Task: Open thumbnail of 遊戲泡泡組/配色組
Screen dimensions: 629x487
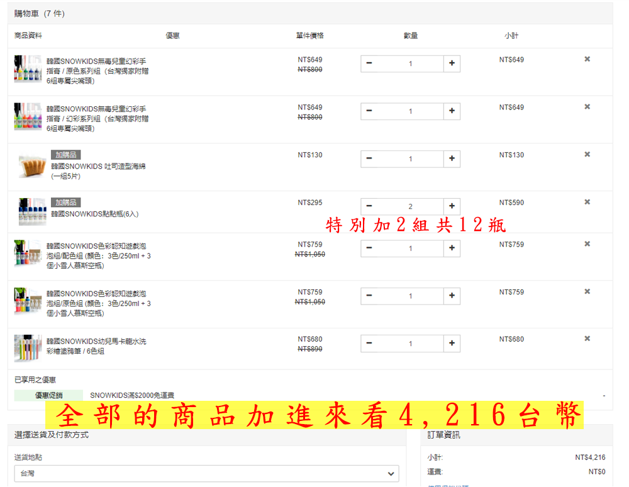Action: (x=28, y=254)
